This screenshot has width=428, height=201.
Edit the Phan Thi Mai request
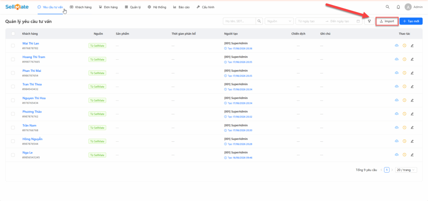412,73
